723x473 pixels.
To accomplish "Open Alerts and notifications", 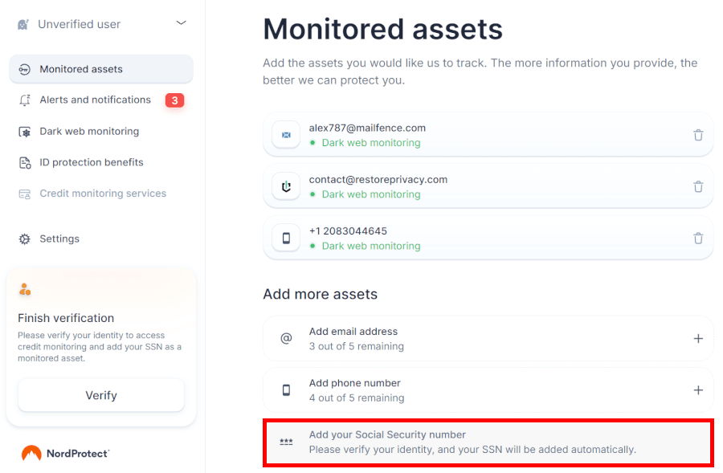I will (x=95, y=100).
